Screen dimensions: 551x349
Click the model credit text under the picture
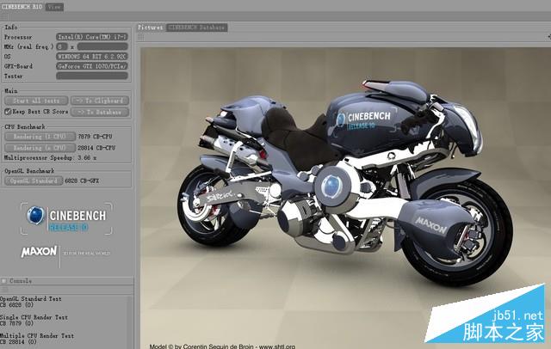click(x=222, y=346)
